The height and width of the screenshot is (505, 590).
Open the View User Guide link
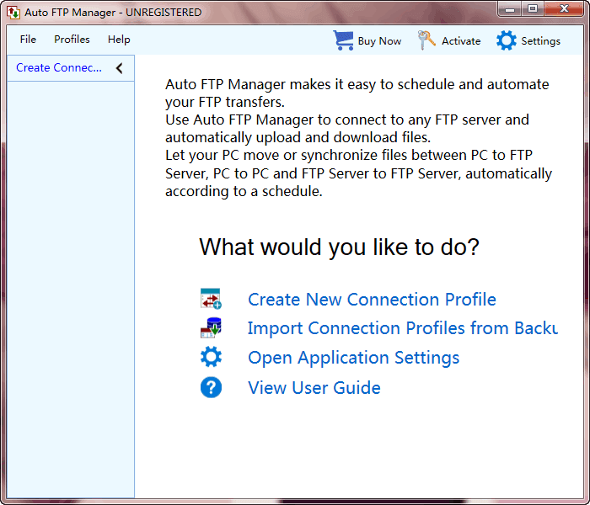click(314, 387)
